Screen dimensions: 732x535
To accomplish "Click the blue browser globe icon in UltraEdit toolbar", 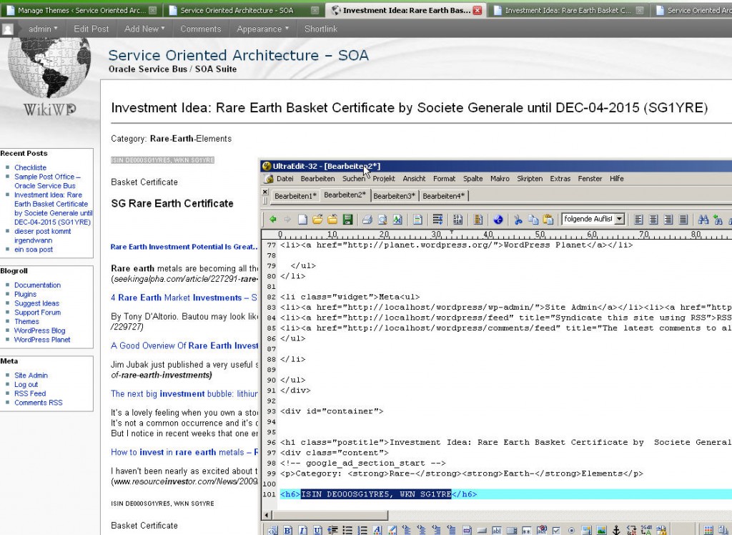I will pyautogui.click(x=498, y=219).
